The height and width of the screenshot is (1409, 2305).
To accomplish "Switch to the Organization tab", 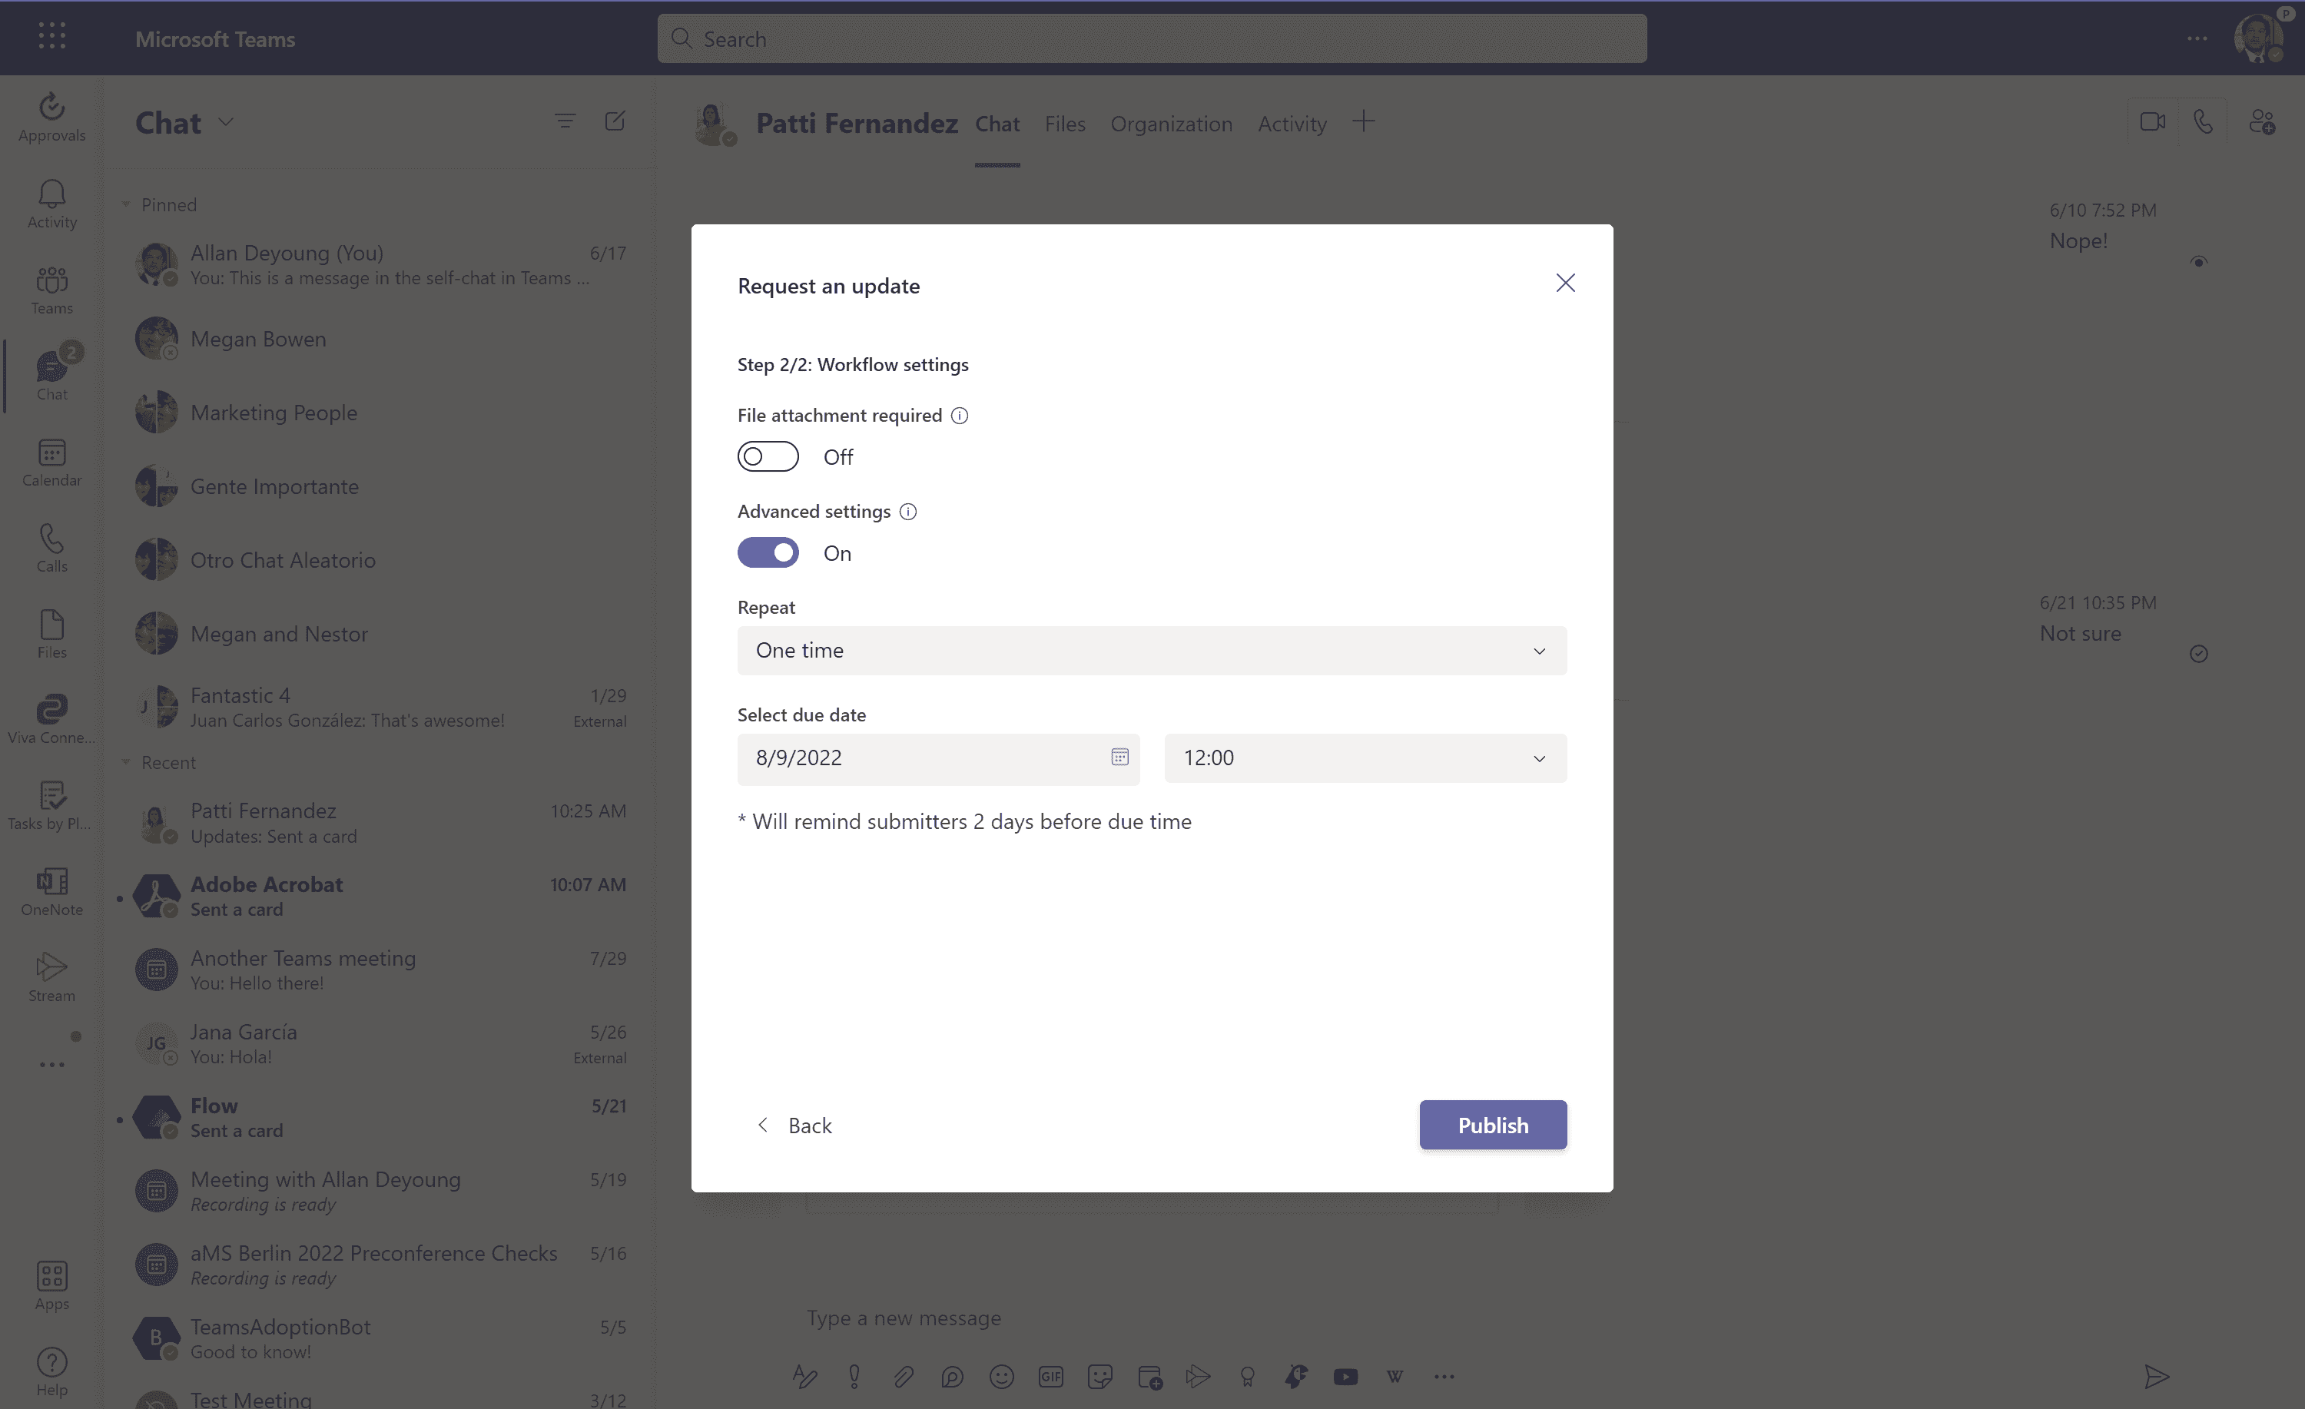I will tap(1171, 124).
